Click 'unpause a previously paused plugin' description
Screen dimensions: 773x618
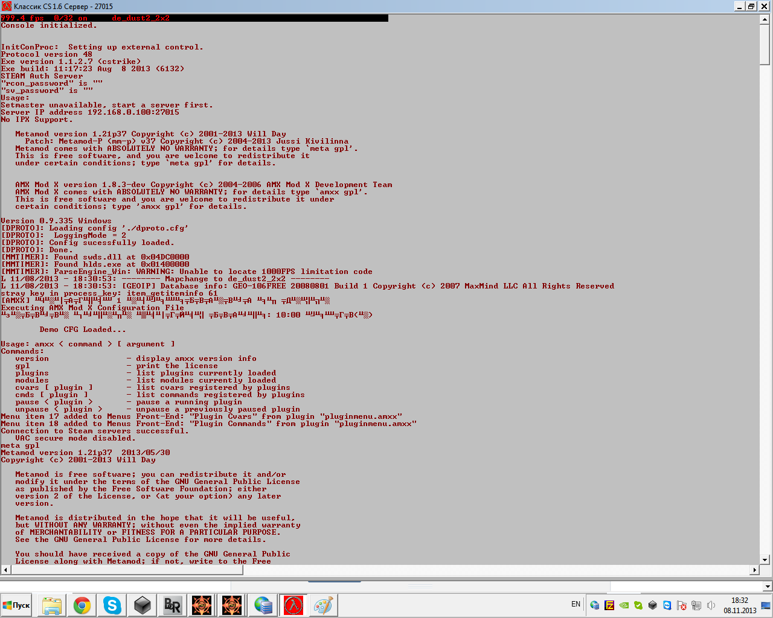point(218,409)
